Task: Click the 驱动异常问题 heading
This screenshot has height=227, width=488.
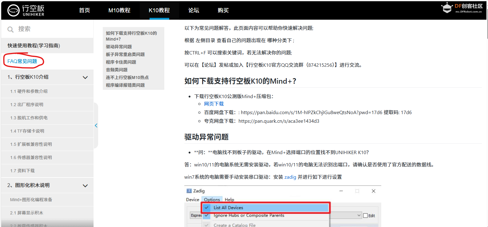Action: coord(206,137)
